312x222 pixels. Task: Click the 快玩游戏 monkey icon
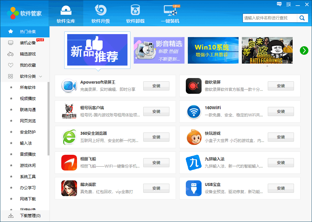tap(194, 137)
